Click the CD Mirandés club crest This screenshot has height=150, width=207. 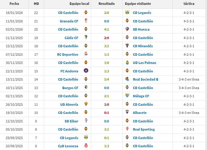tap(127, 46)
